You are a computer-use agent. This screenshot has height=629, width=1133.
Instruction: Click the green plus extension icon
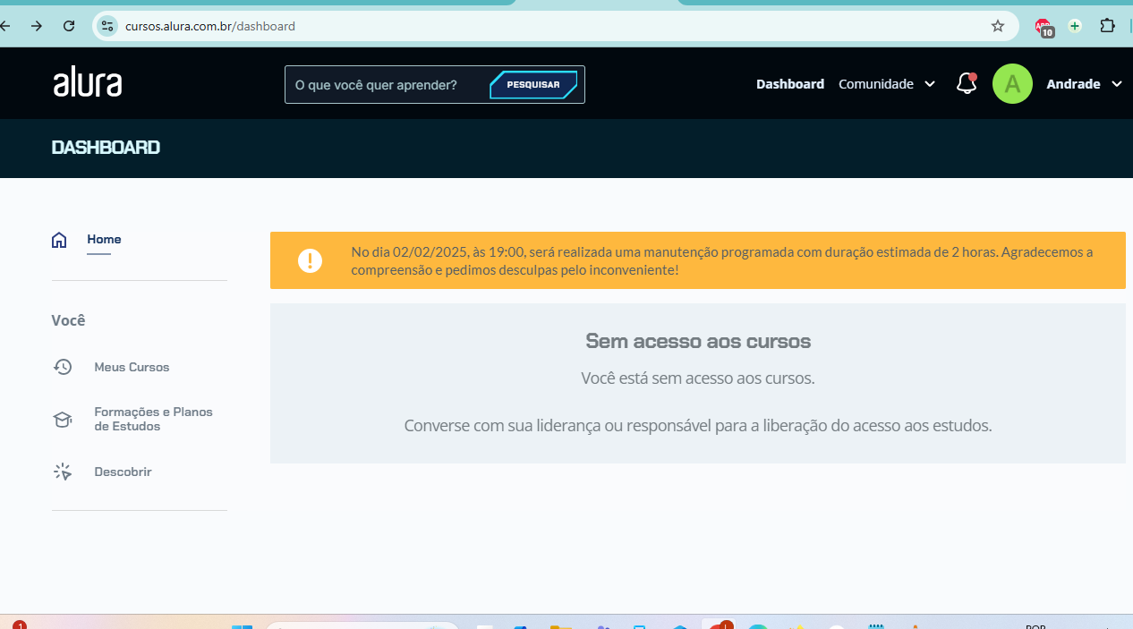pos(1075,26)
